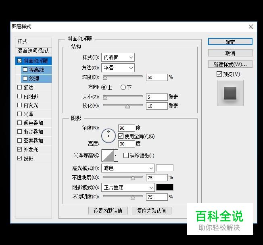
Task: Click the 深度 slider handle
Action: pos(105,78)
